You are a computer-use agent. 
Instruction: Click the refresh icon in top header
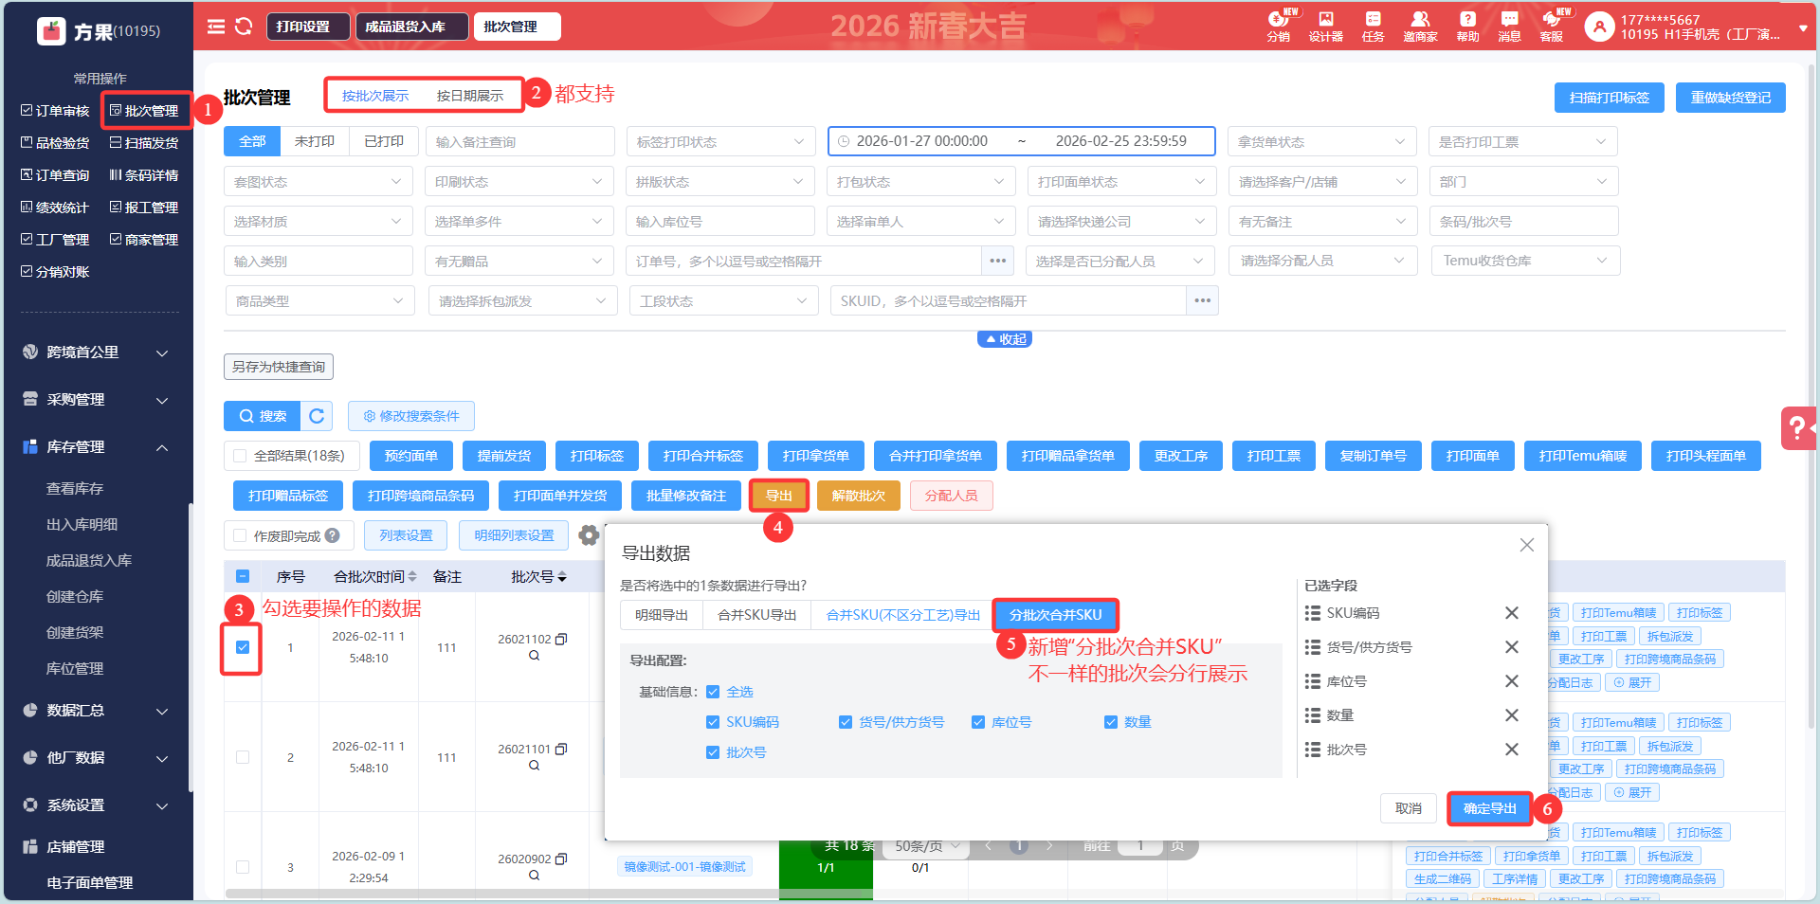tap(244, 27)
